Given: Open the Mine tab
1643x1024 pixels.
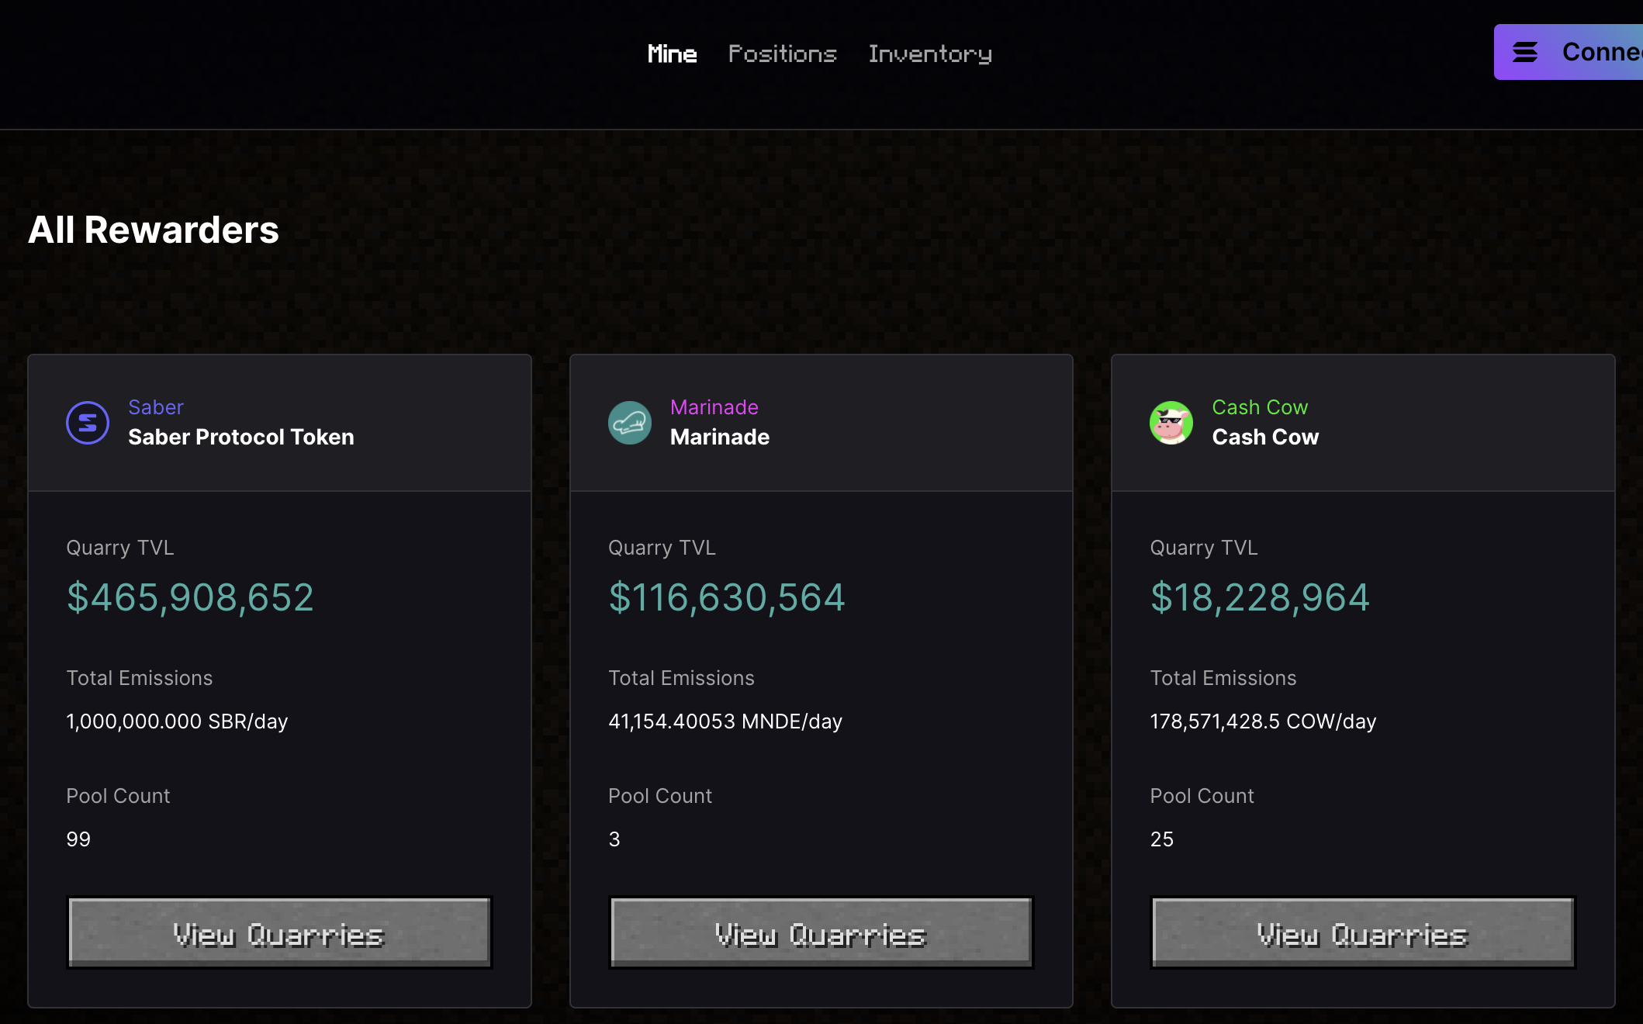Looking at the screenshot, I should pos(672,54).
